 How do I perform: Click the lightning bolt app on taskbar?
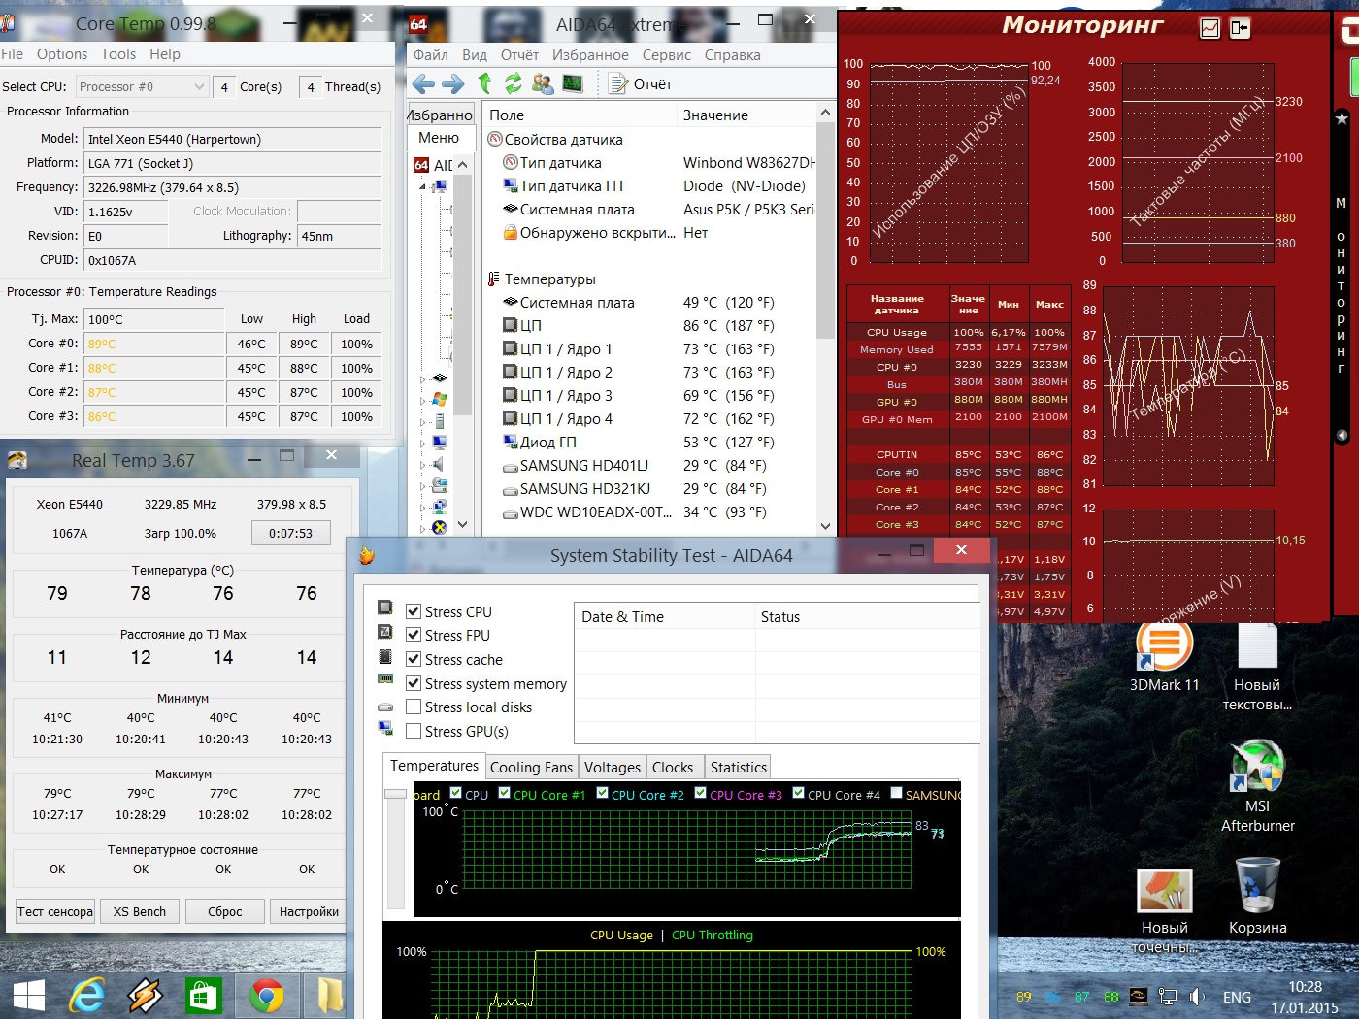click(x=146, y=996)
